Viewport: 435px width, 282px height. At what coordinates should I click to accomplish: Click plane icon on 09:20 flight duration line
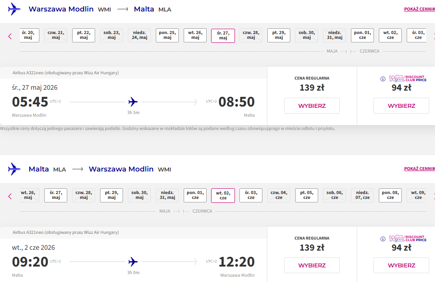pos(133,262)
